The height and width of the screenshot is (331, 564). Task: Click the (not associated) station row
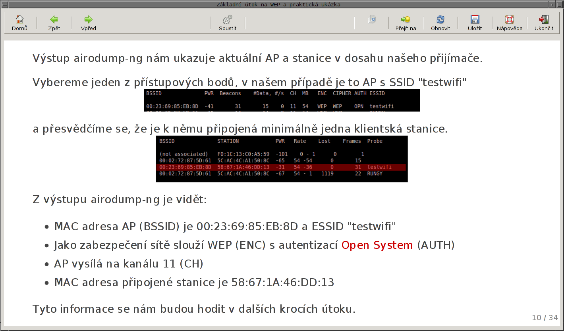[262, 154]
